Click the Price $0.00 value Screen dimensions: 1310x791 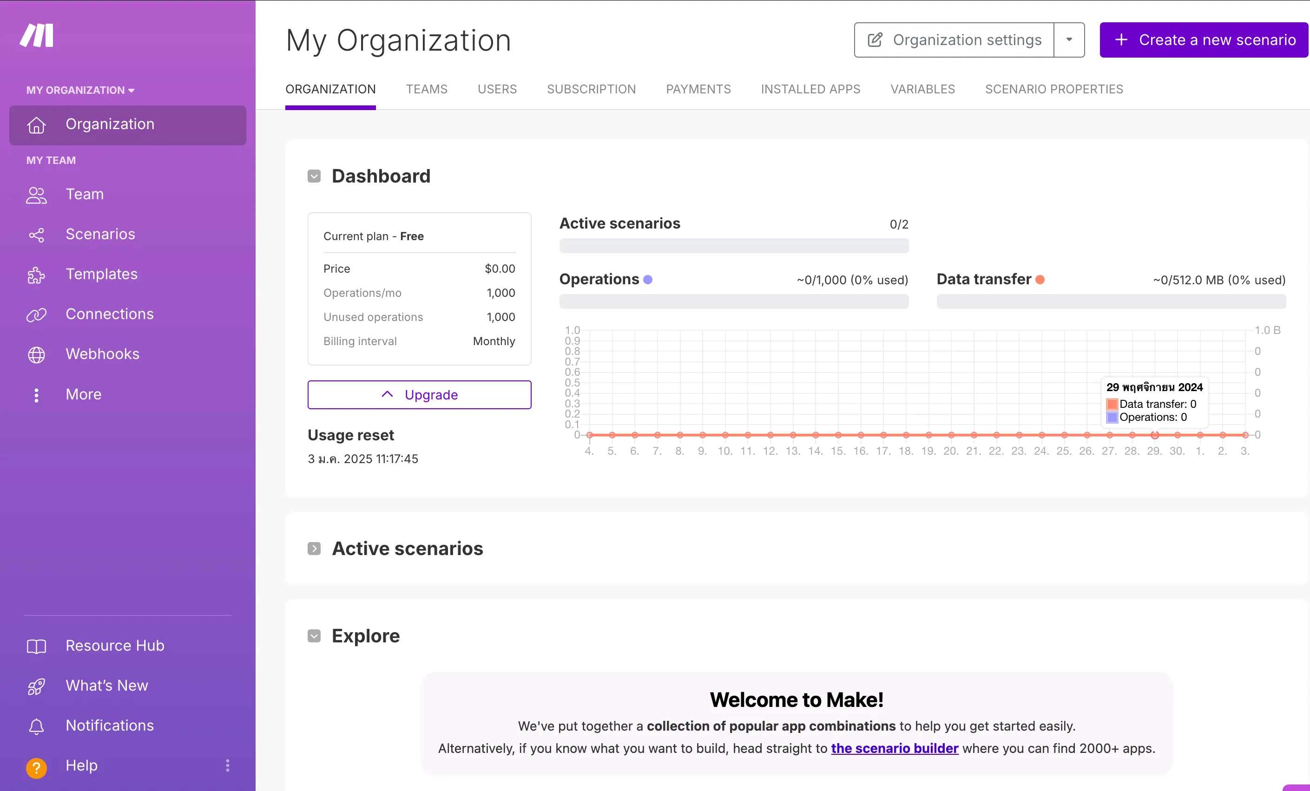(500, 269)
